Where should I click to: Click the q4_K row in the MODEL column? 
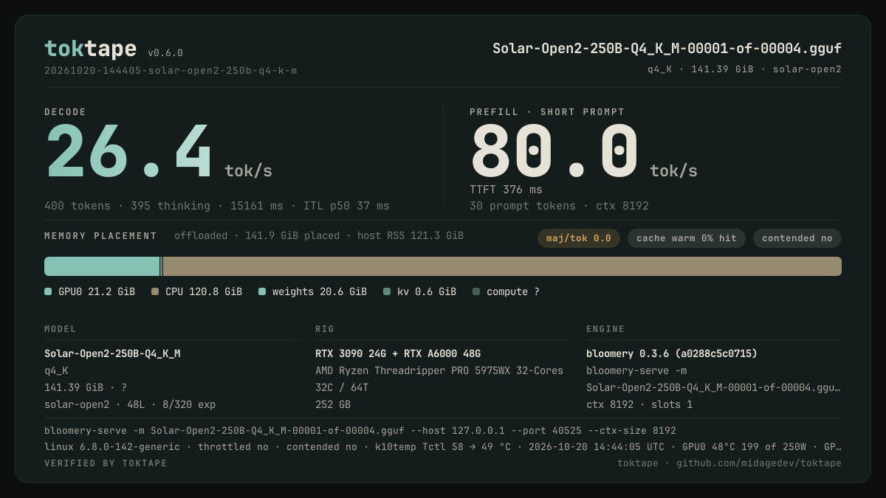(56, 371)
